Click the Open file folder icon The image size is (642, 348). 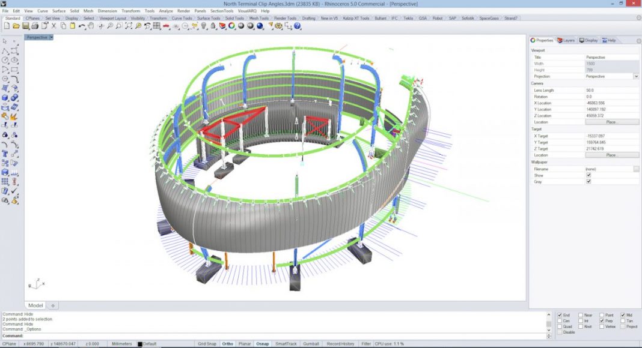[15, 26]
